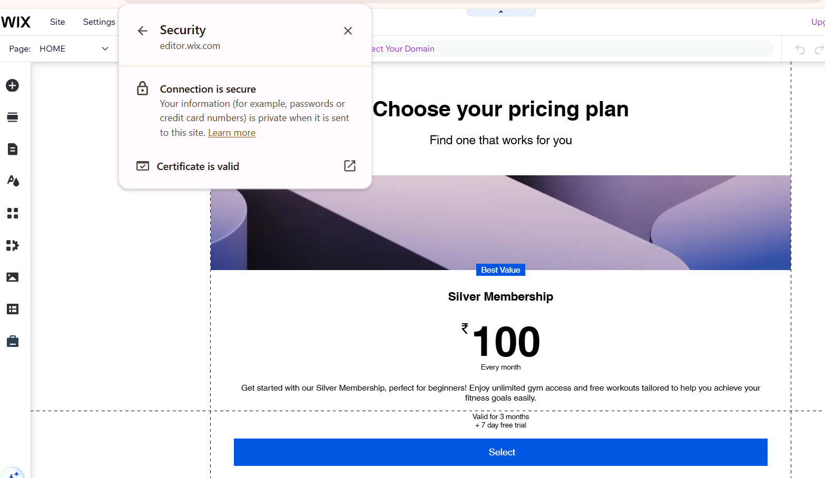Open the Settings menu

click(99, 22)
